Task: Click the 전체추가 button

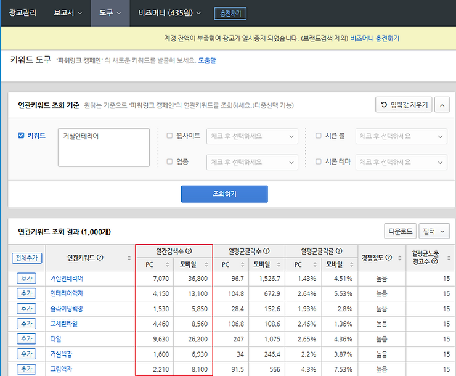Action: coord(26,258)
